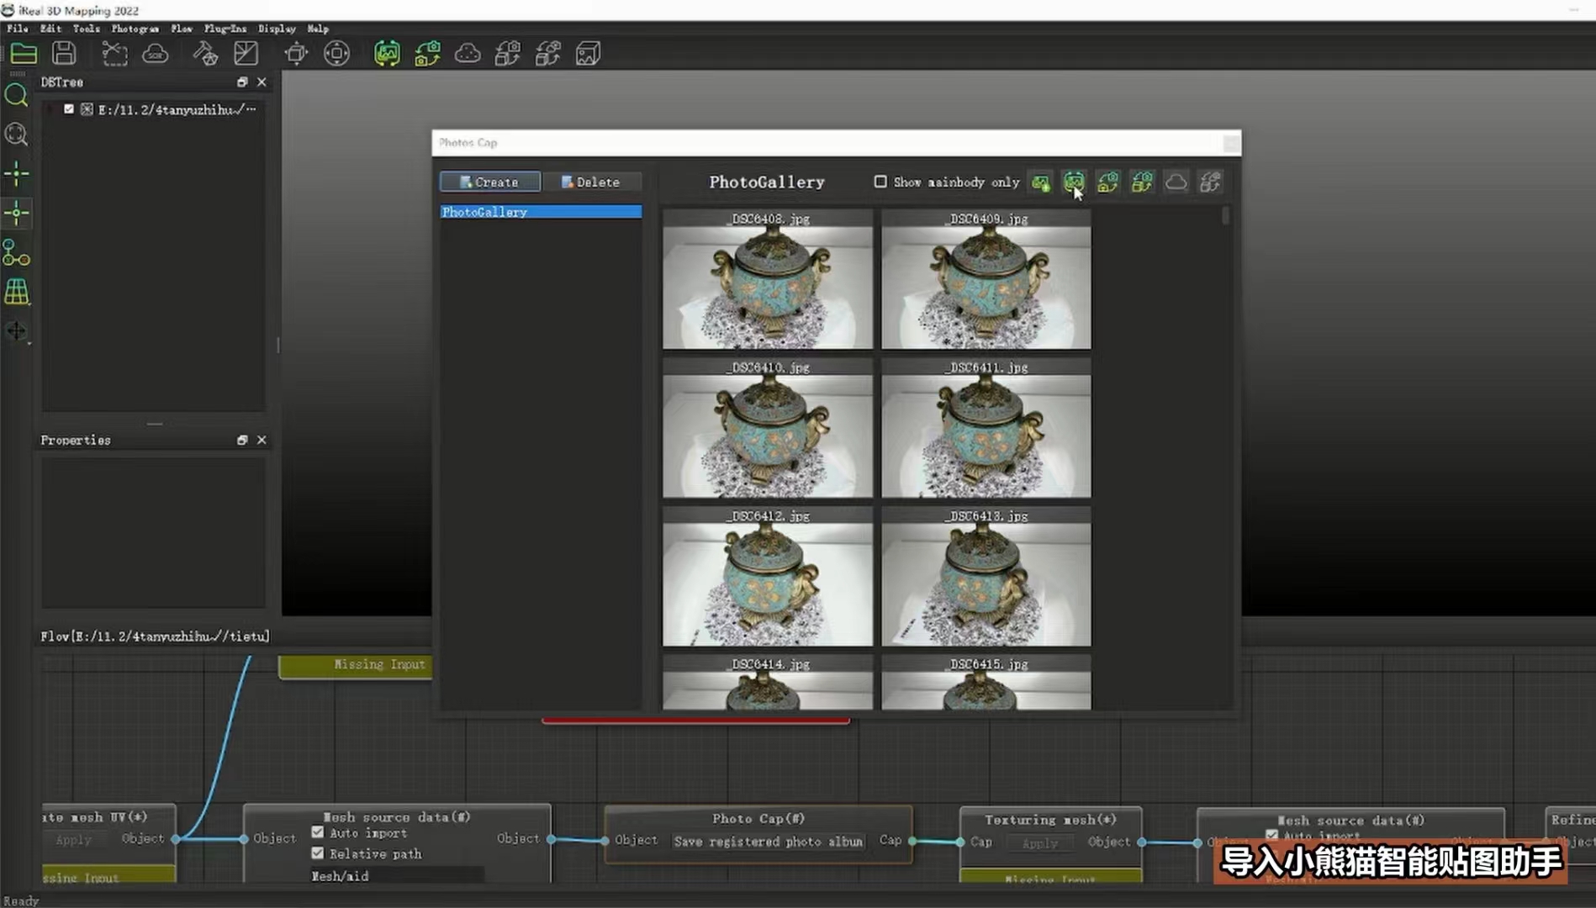Click the green photo gallery icon in the main toolbar
This screenshot has width=1596, height=908.
(387, 54)
